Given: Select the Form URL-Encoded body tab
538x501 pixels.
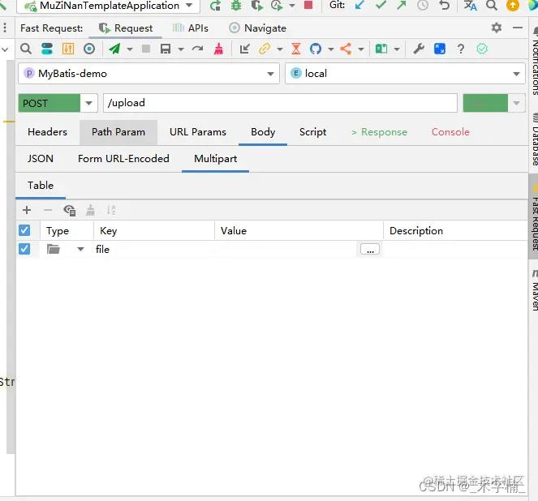Looking at the screenshot, I should 123,159.
